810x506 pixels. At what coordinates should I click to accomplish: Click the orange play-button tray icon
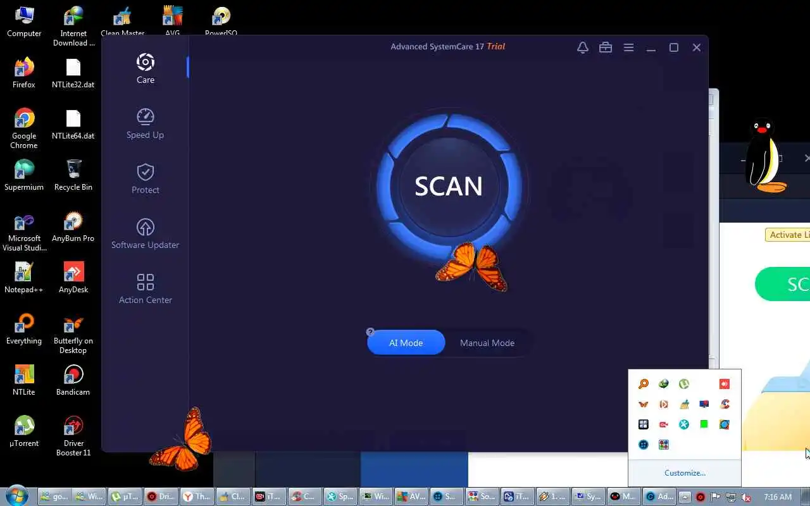(x=664, y=404)
